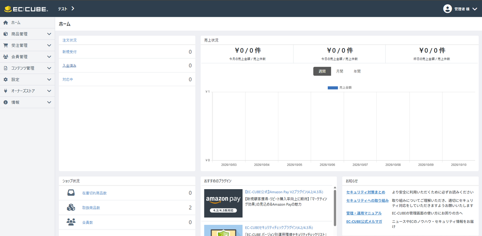Open the EC-CUBEセキュリティチェックプラグイン link

(x=279, y=228)
